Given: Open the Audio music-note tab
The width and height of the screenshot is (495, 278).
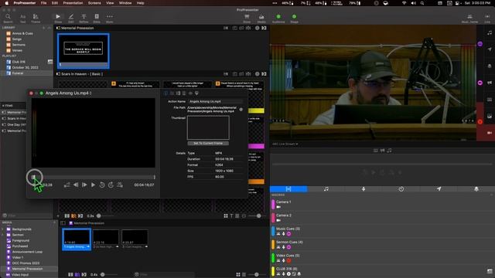Looking at the screenshot, I should pos(326,188).
